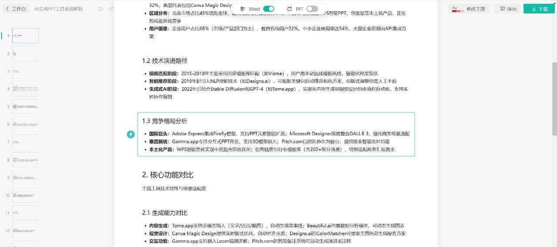Click heading 1.3 竞争格局分析
557x247 pixels.
click(x=164, y=121)
